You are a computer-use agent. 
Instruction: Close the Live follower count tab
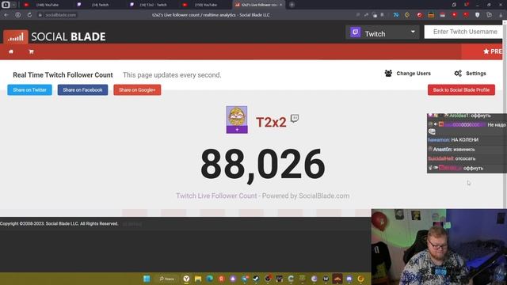click(x=280, y=5)
